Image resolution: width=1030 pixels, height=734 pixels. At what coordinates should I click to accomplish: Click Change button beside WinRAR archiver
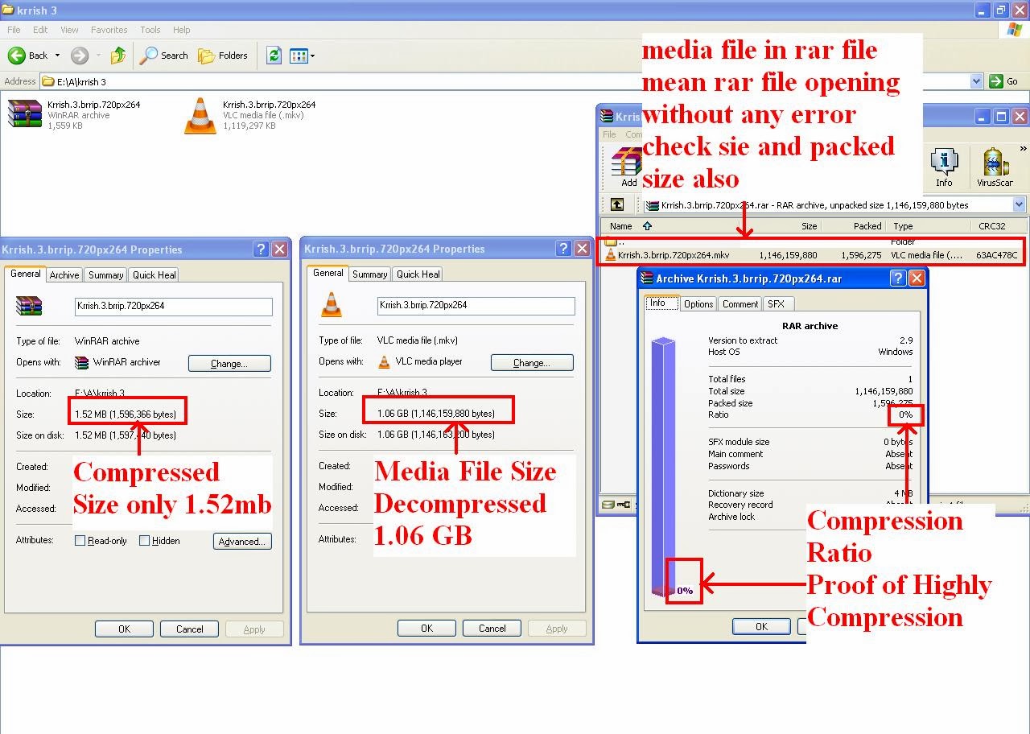pyautogui.click(x=229, y=363)
